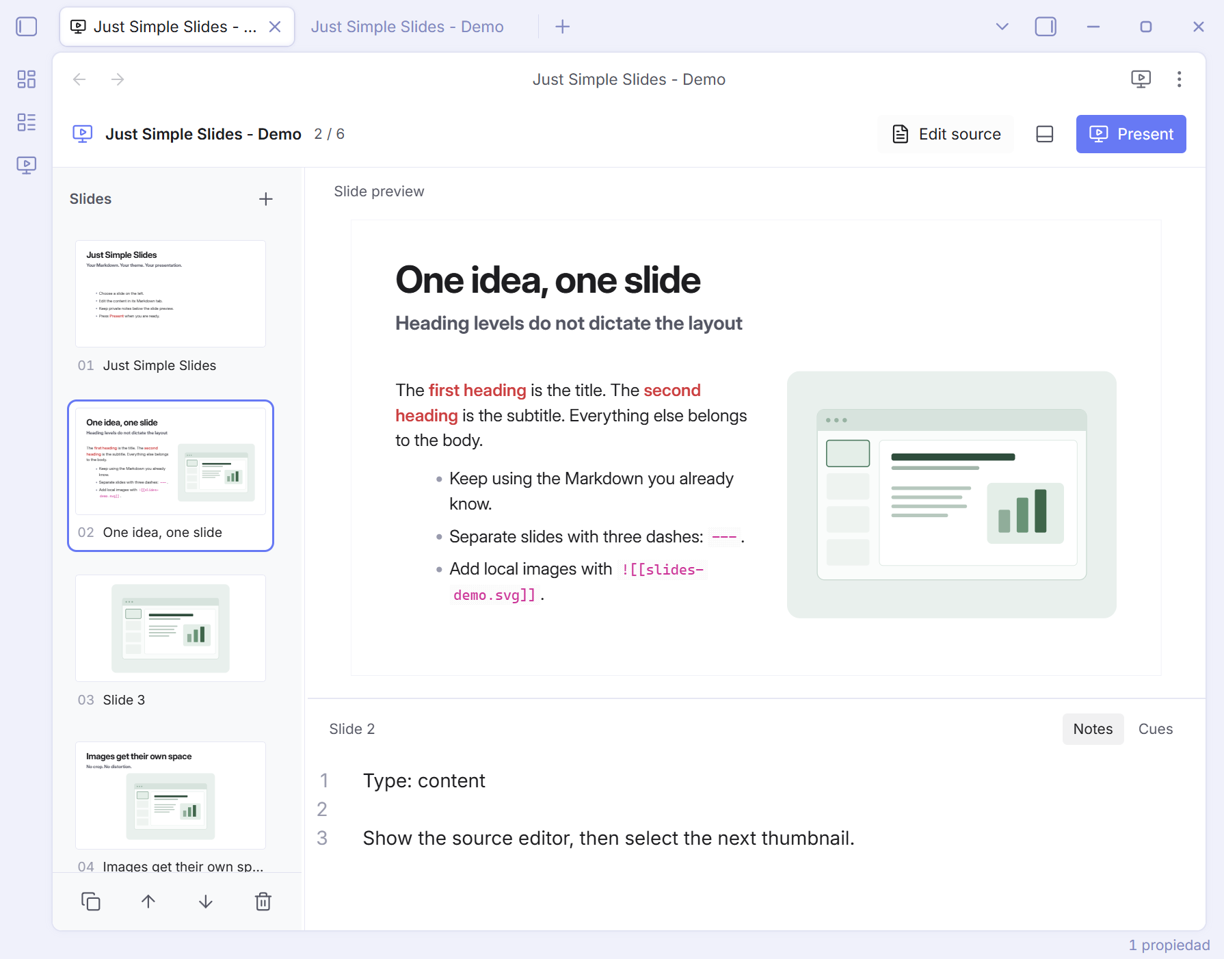Switch to the Notes tab
Image resolution: width=1224 pixels, height=959 pixels.
pos(1093,729)
